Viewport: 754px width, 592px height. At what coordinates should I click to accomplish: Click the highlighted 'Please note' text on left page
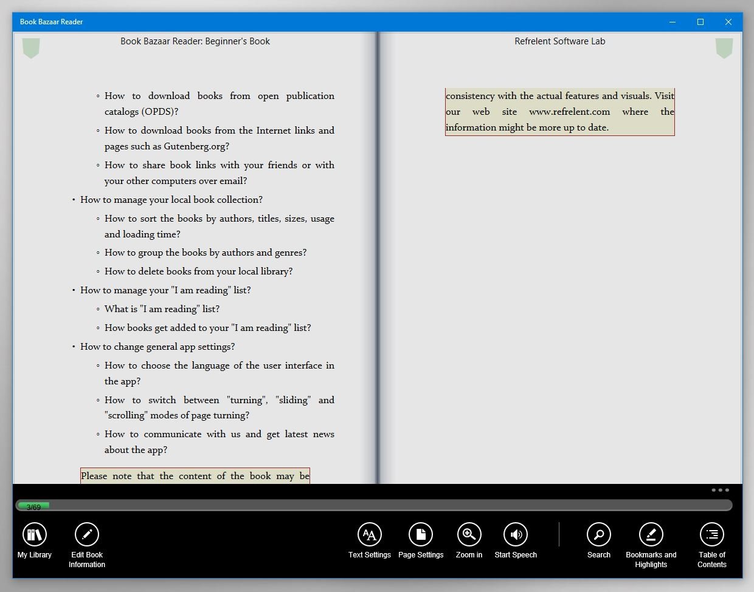coord(195,476)
